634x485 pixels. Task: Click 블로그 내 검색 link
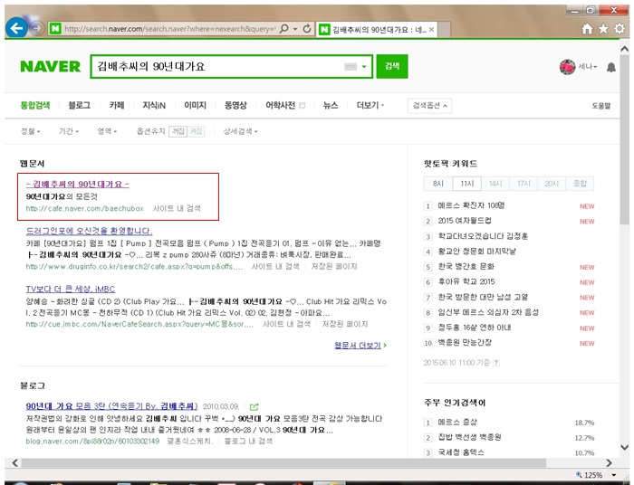[248, 442]
